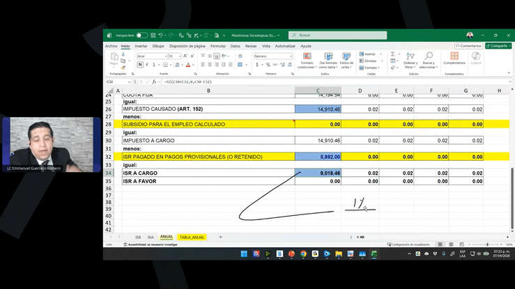Screen dimensions: 515x289
Task: Open the ISR sheet tab
Action: (x=138, y=237)
